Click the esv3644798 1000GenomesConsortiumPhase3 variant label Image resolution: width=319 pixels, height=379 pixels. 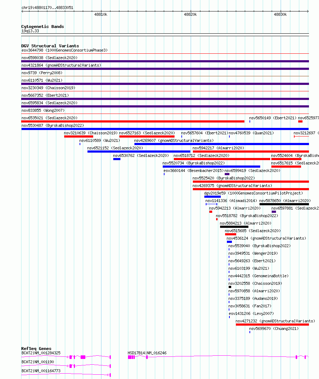coord(64,50)
